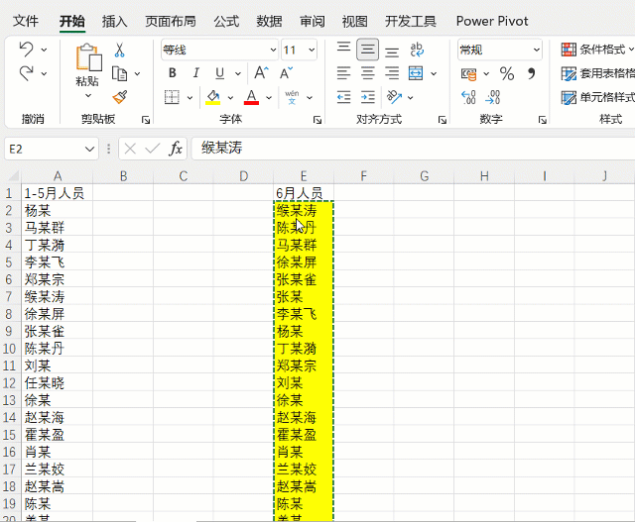This screenshot has height=522, width=635.
Task: Click the Increase Font Size icon
Action: pyautogui.click(x=261, y=73)
